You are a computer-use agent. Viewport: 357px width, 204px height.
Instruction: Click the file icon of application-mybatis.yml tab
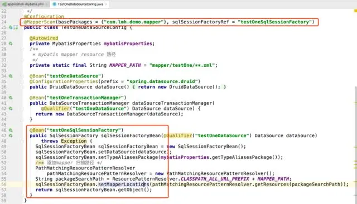point(4,4)
